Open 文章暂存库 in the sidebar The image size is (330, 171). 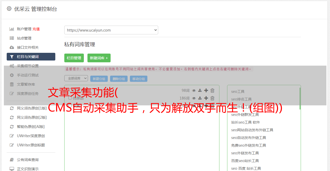pos(26,84)
